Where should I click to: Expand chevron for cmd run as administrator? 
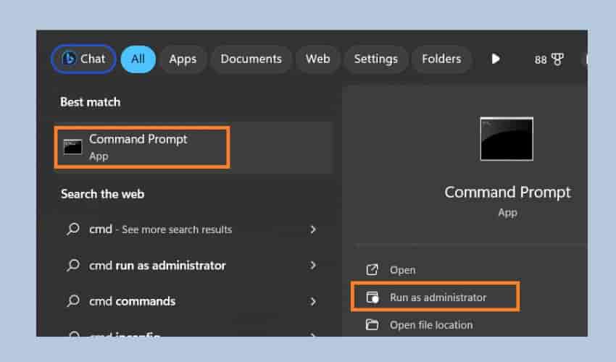[313, 266]
